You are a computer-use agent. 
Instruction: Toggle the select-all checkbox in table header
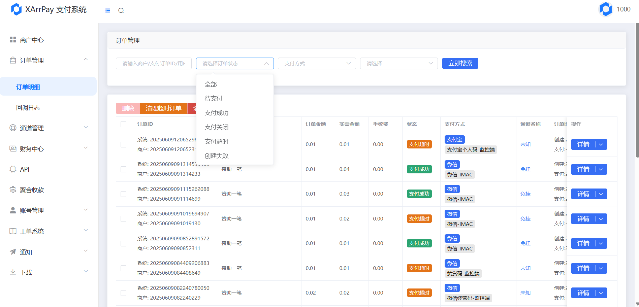tap(124, 124)
